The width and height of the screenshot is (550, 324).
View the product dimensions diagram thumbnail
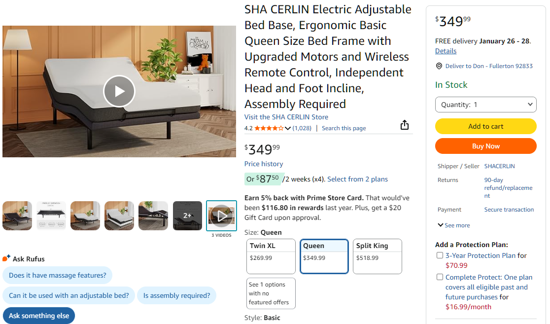[x=51, y=216]
